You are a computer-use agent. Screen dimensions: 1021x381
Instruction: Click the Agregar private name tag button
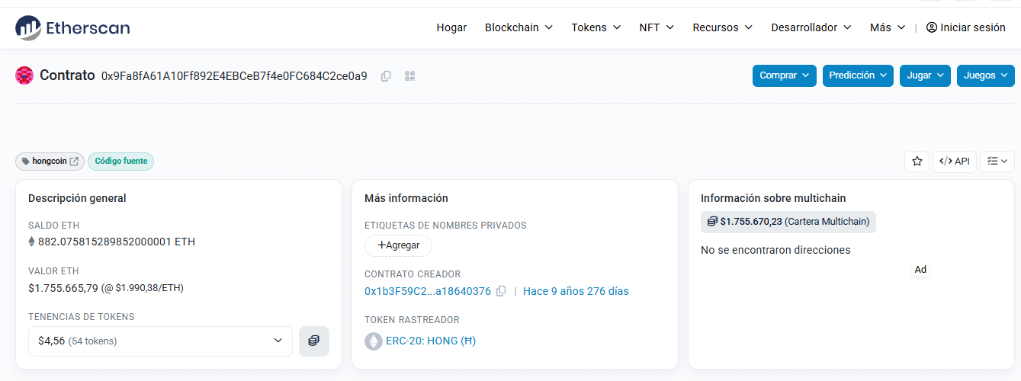[398, 245]
